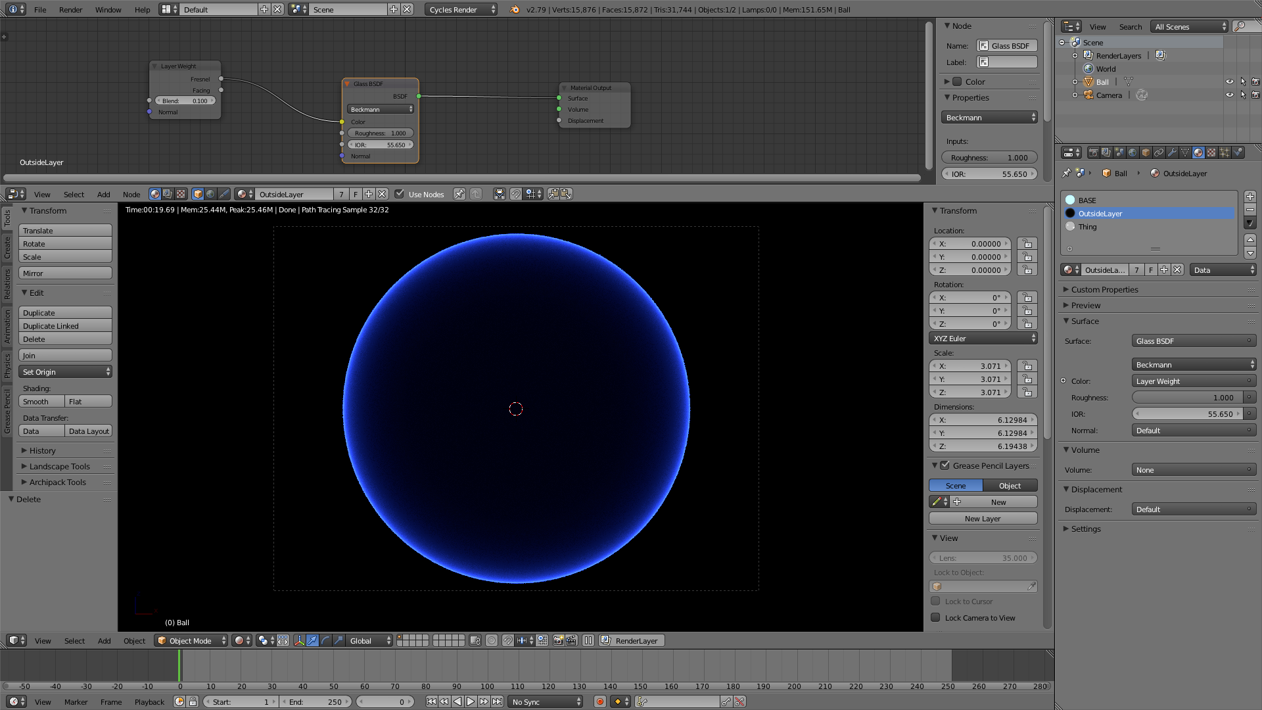Image resolution: width=1262 pixels, height=710 pixels.
Task: Select the Texture node tree type icon
Action: (180, 194)
